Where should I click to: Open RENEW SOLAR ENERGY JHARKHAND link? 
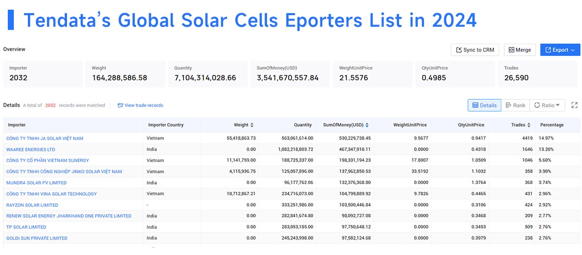click(68, 216)
